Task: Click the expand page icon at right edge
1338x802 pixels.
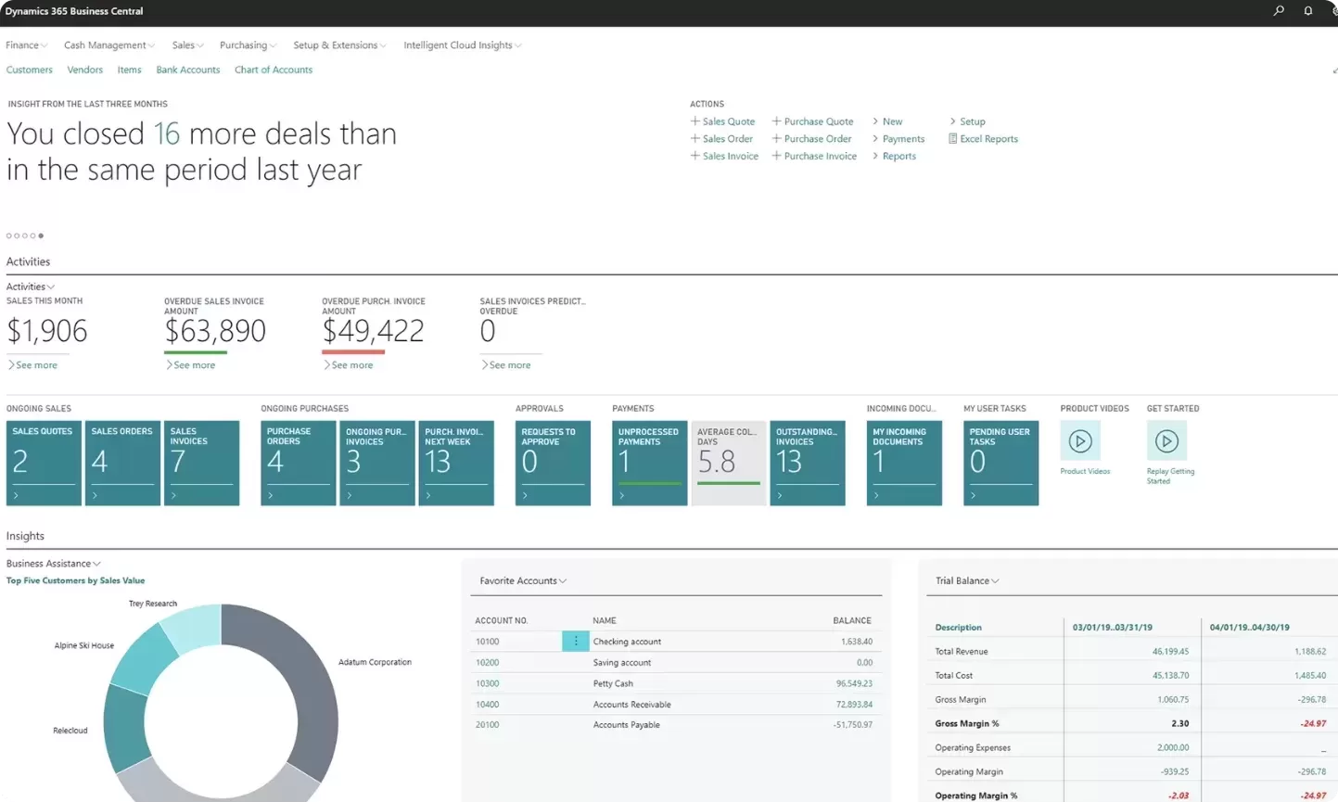Action: coord(1334,70)
